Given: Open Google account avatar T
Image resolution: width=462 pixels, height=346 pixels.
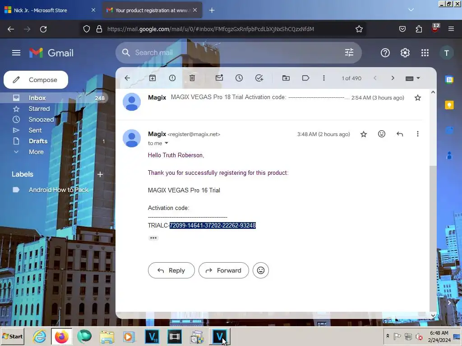Looking at the screenshot, I should click(x=447, y=53).
